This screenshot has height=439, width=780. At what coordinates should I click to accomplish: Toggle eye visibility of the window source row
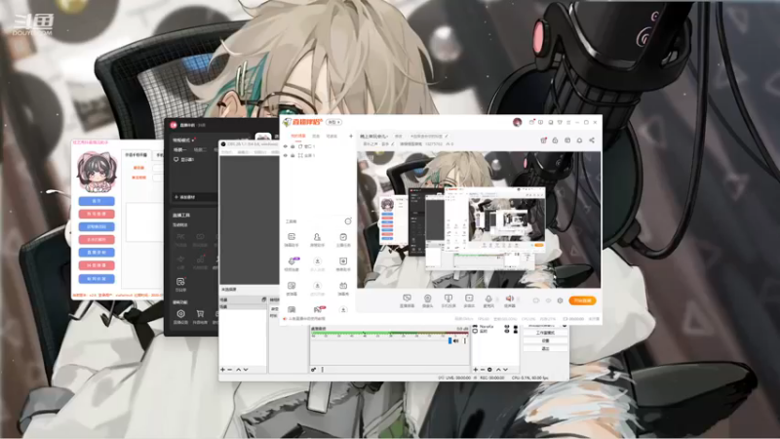click(x=285, y=146)
